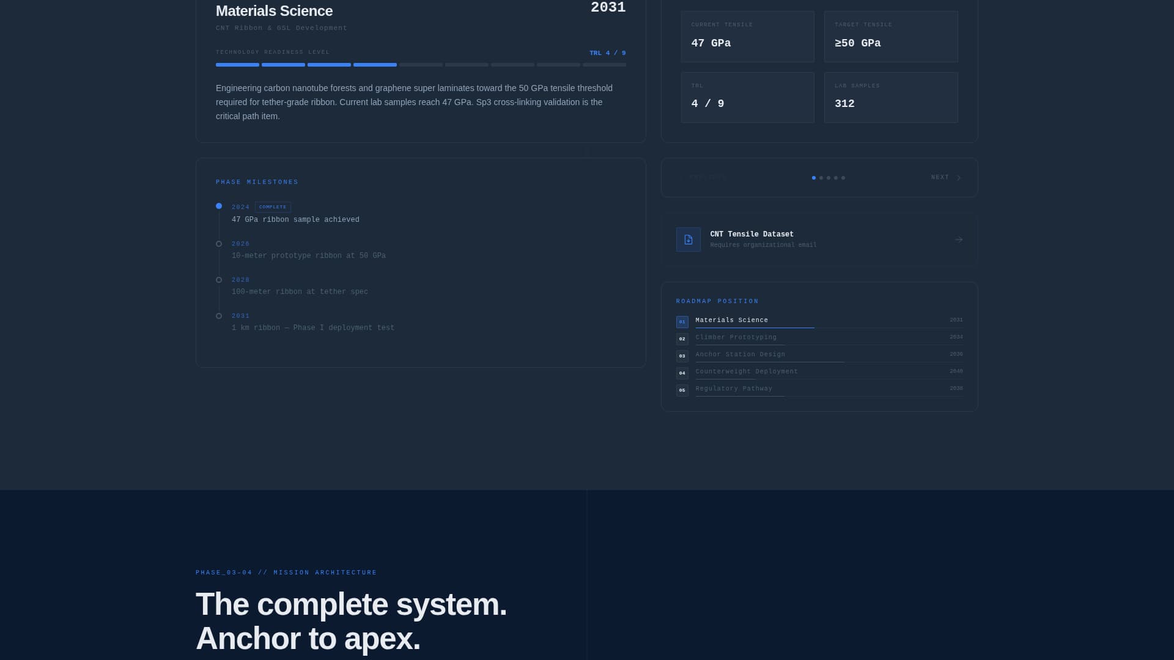Click the chevron next to NEXT
The image size is (1174, 660).
(x=958, y=178)
